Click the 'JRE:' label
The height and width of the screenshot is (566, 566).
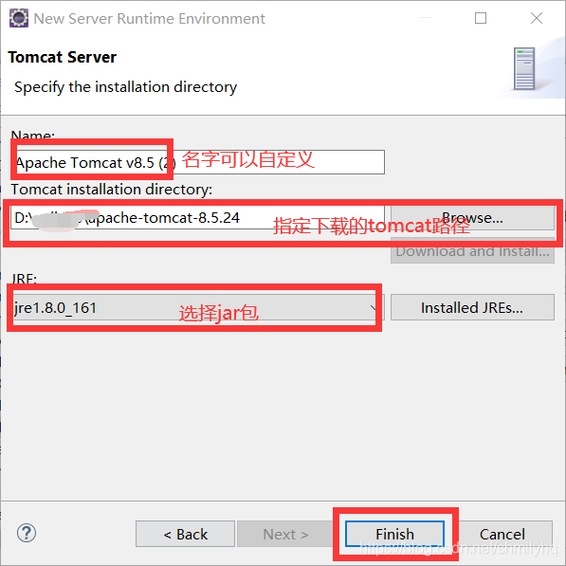[x=24, y=279]
